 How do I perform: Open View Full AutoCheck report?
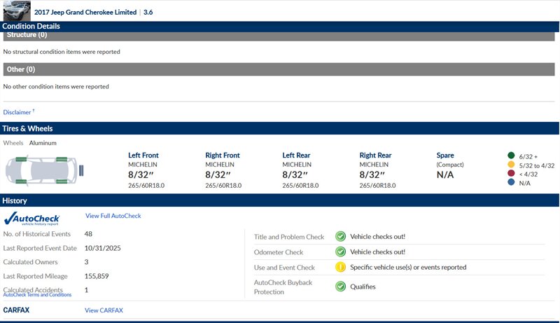[x=113, y=216]
